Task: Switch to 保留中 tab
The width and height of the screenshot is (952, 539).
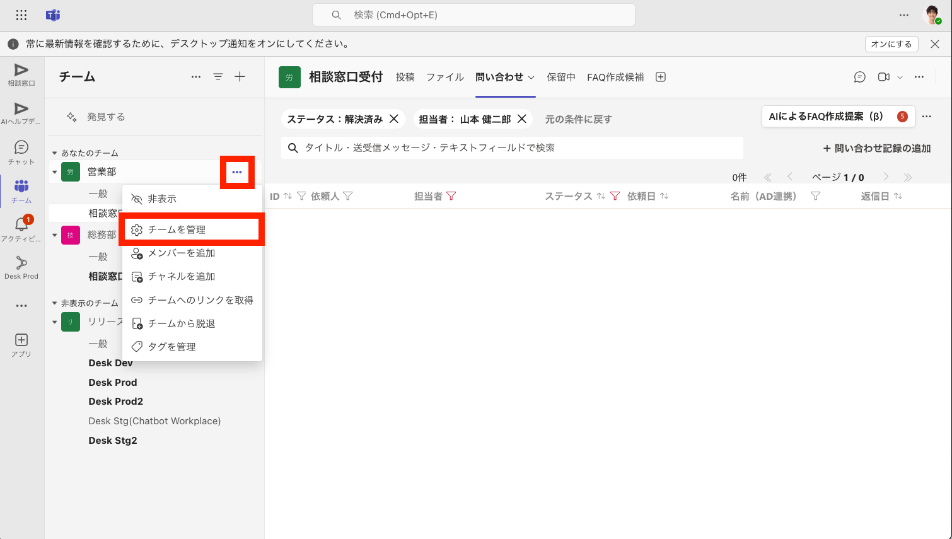Action: click(x=561, y=77)
